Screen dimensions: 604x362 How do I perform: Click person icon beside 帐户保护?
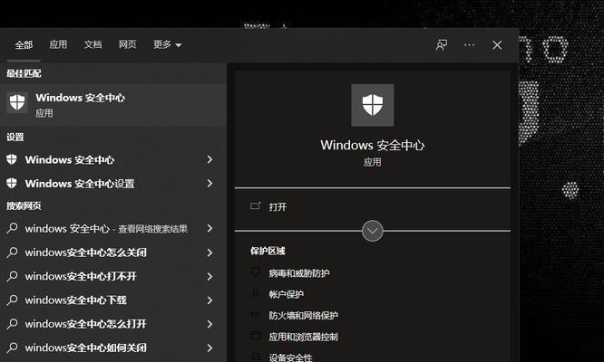click(x=256, y=293)
